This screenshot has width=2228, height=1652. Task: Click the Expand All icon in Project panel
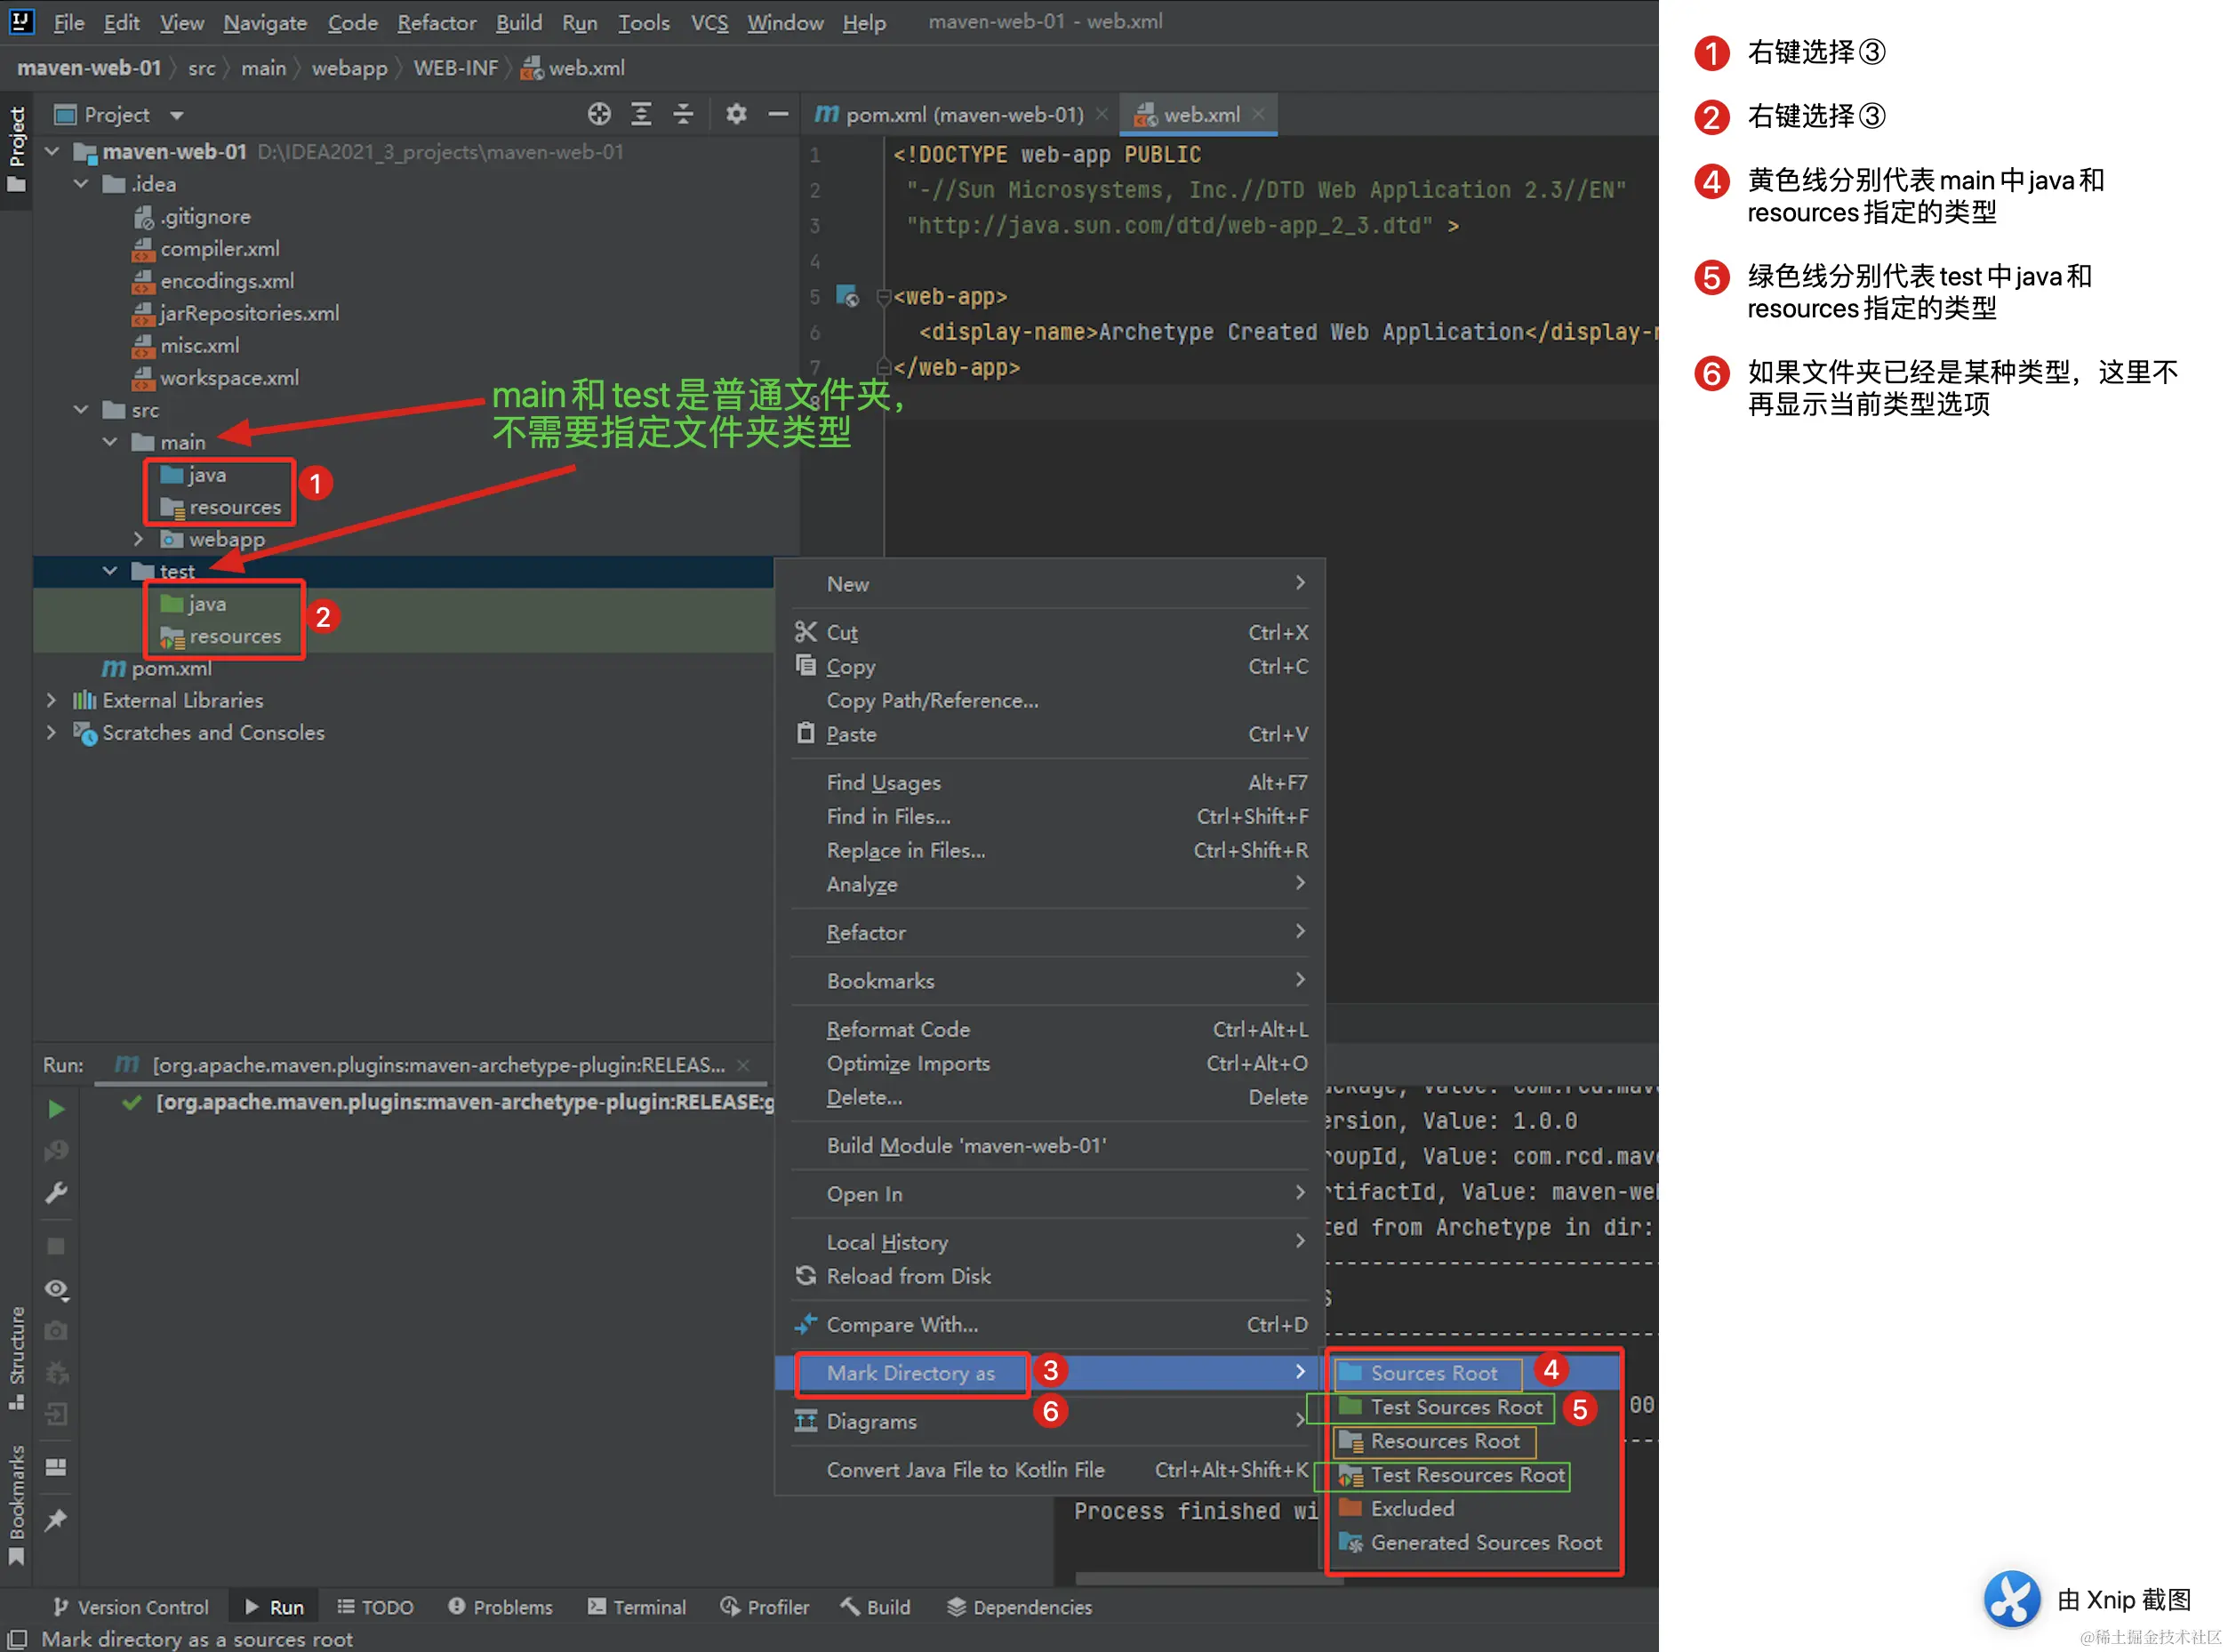click(x=641, y=114)
